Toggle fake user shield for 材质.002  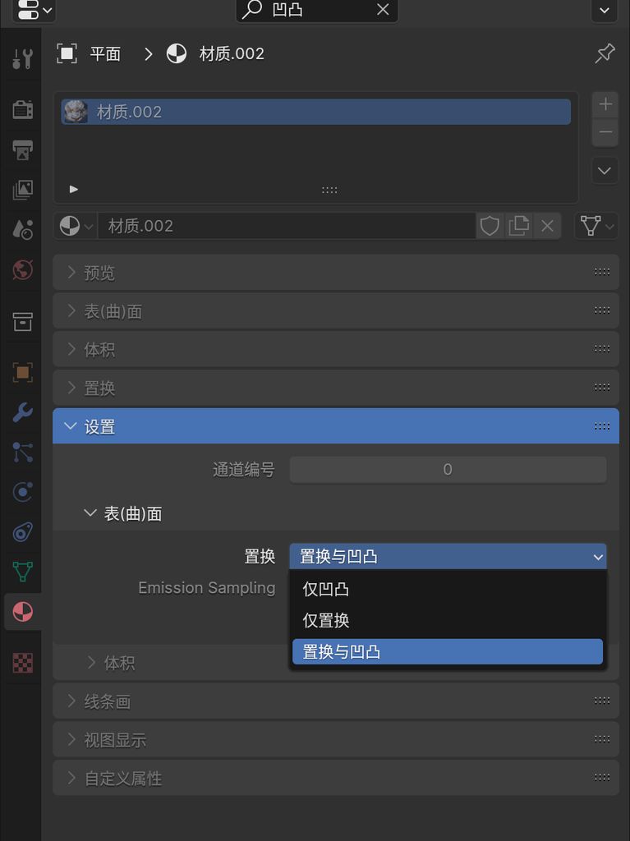pyautogui.click(x=490, y=226)
